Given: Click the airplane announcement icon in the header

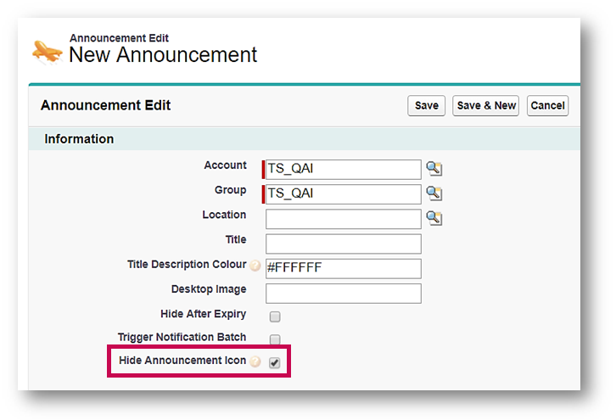Looking at the screenshot, I should [48, 52].
